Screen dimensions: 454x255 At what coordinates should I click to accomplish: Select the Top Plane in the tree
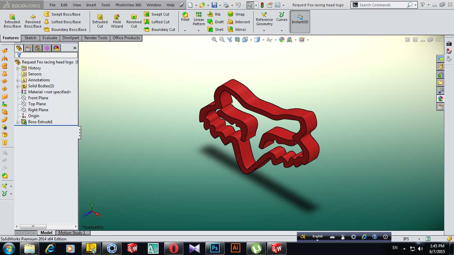click(34, 104)
